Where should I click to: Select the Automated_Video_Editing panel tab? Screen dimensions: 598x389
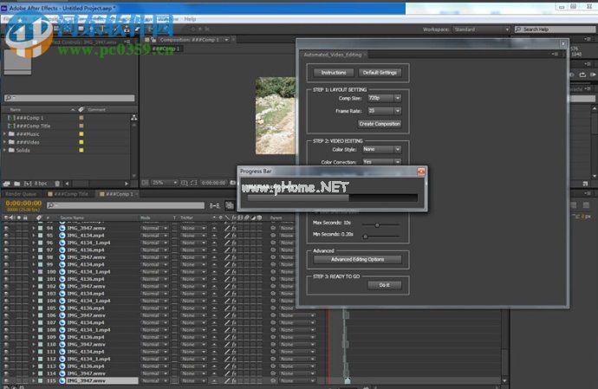click(x=333, y=55)
